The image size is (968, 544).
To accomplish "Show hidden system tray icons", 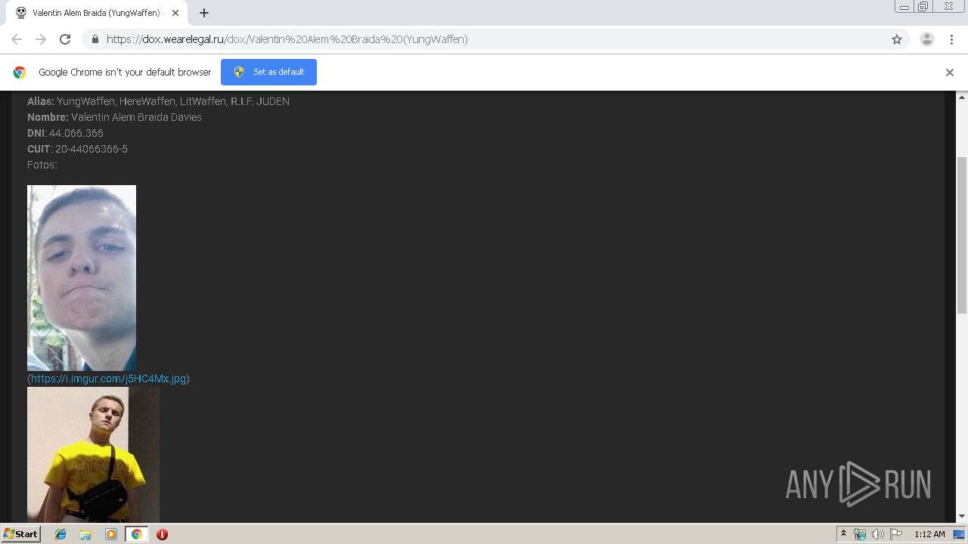I will click(843, 534).
